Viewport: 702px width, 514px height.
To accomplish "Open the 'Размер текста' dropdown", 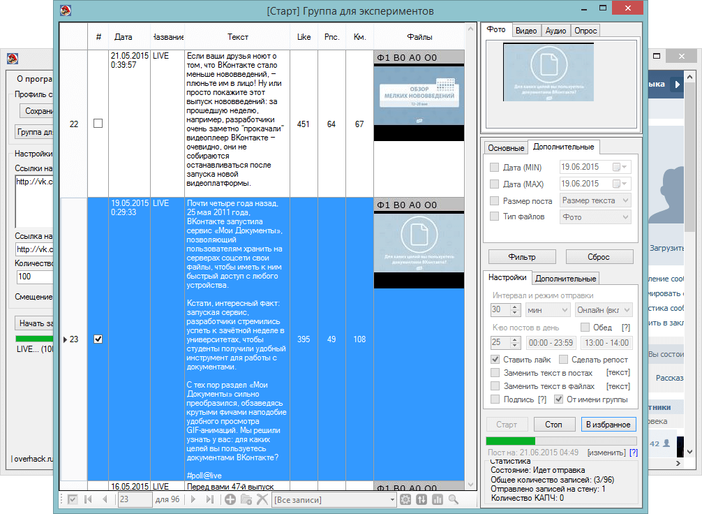I will click(x=595, y=200).
